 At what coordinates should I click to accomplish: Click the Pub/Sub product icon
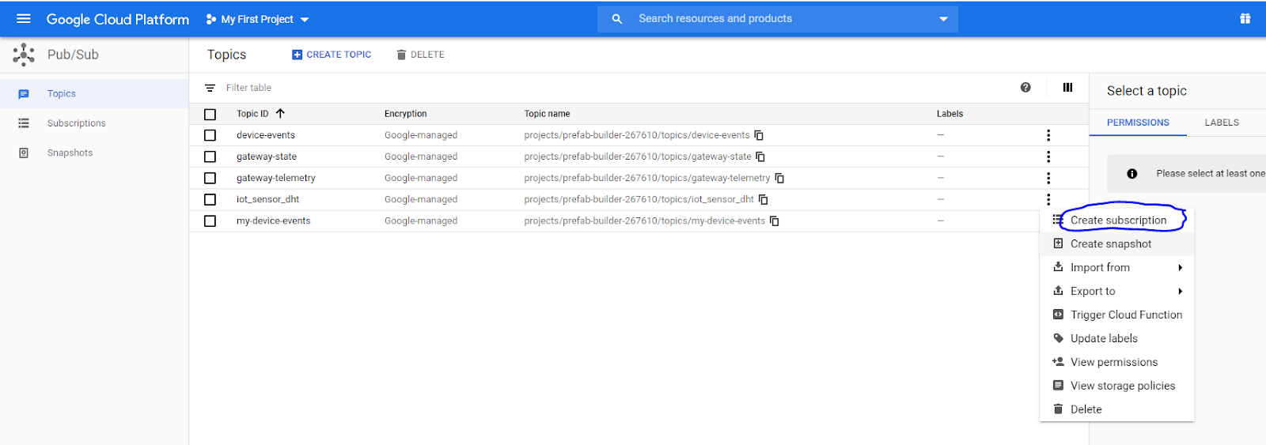click(24, 55)
